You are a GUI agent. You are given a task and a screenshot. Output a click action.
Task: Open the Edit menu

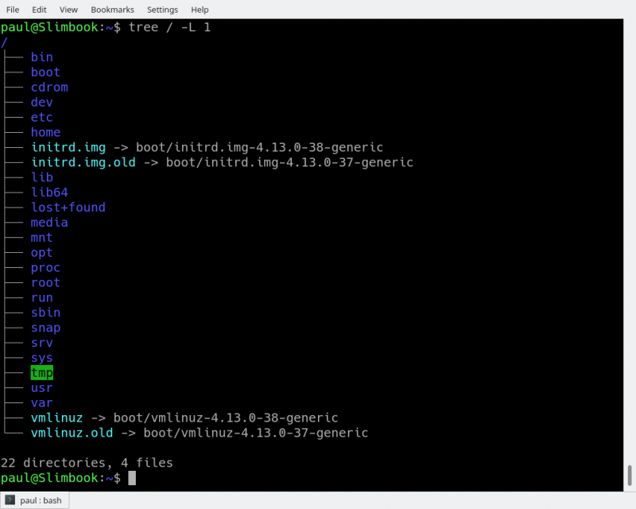tap(40, 10)
